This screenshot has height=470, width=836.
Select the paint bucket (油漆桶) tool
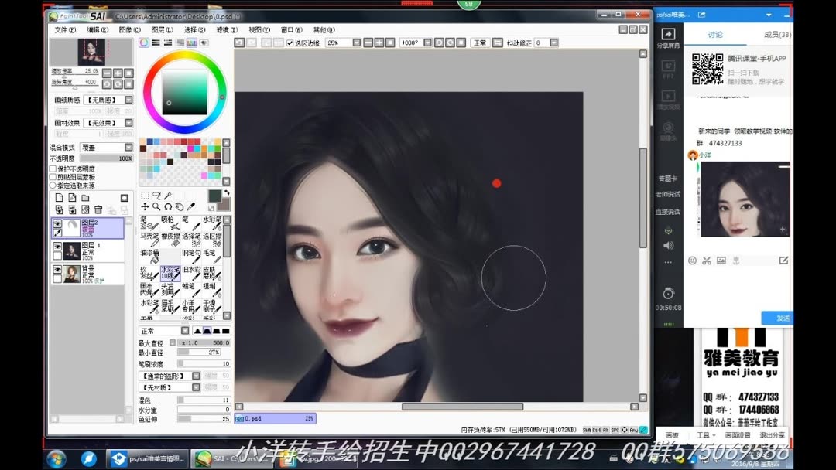tap(150, 257)
